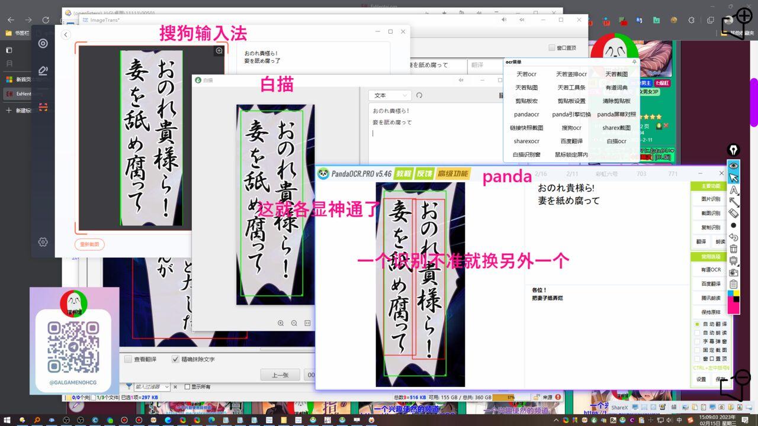Toggle the 自动翻译 checkbox in PandaOCR

pyautogui.click(x=697, y=324)
